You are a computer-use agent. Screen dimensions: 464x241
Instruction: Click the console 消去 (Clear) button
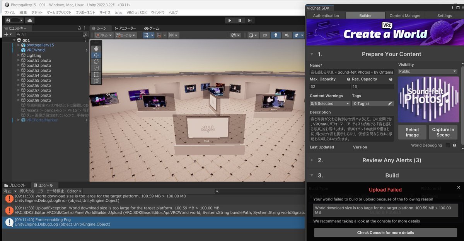7,191
